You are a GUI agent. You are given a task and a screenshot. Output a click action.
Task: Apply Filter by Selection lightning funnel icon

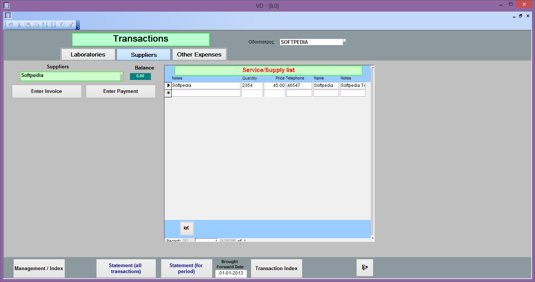[62, 25]
